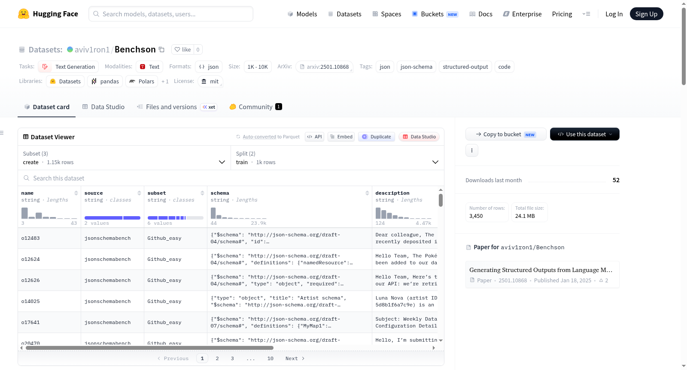Screen dimensions: 687x370
Task: Click the structured-output tag
Action: pyautogui.click(x=465, y=67)
